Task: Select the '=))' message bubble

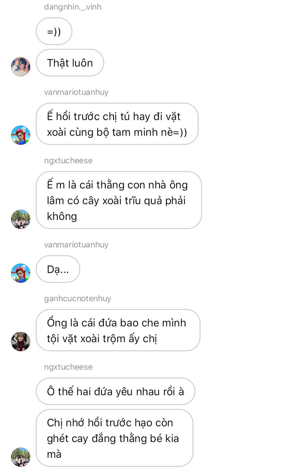Action: [54, 31]
